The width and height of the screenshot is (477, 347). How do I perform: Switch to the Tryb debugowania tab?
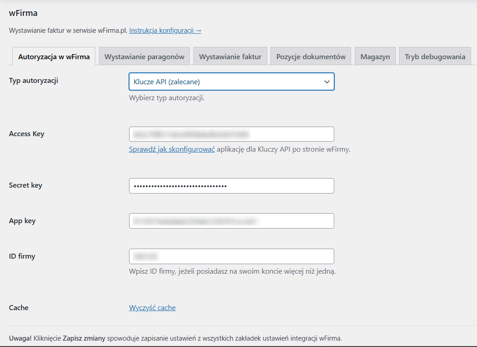coord(435,56)
